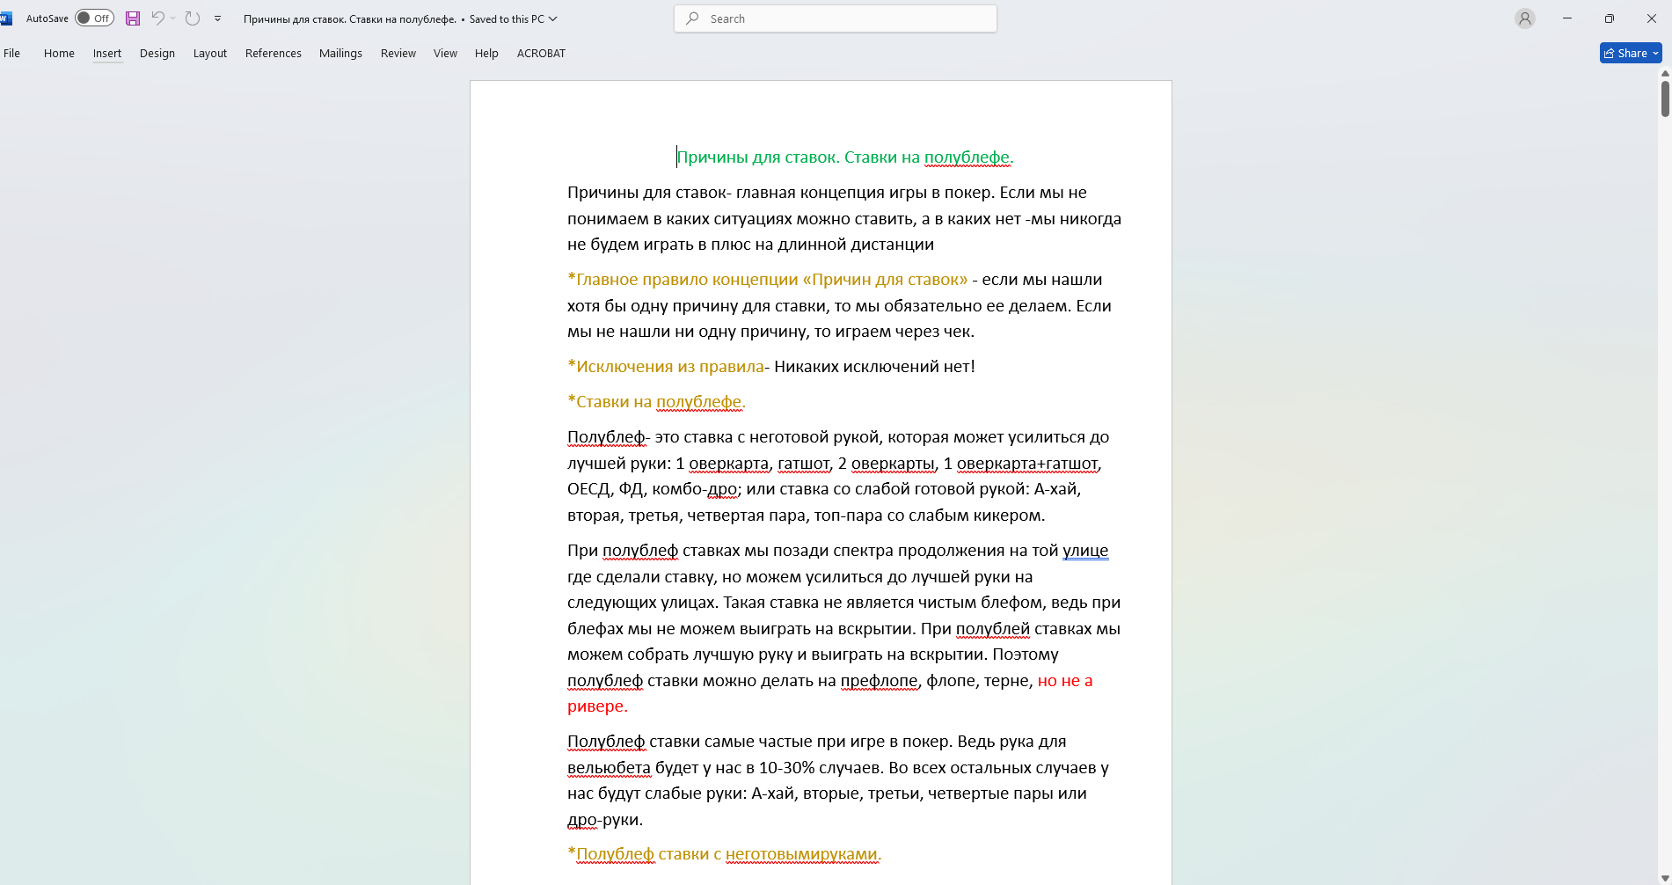The image size is (1672, 885).
Task: Click the underlined word 'вельюбета'
Action: coord(609,768)
